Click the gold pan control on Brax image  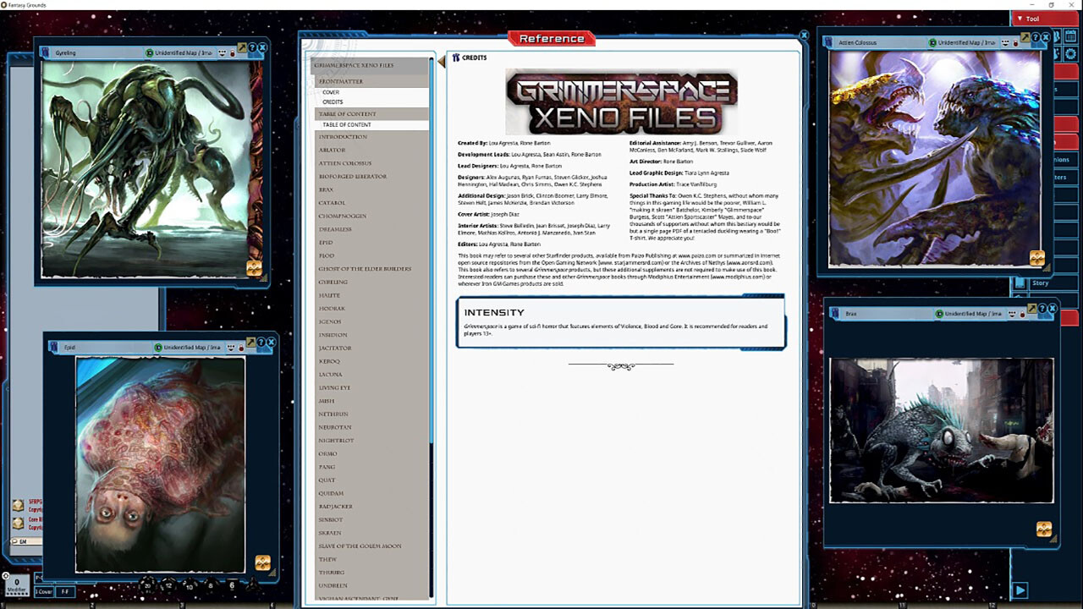coord(1043,529)
